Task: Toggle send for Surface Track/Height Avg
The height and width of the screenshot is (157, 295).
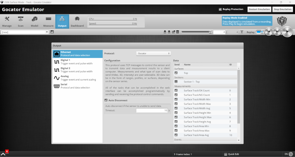Action: [176, 122]
